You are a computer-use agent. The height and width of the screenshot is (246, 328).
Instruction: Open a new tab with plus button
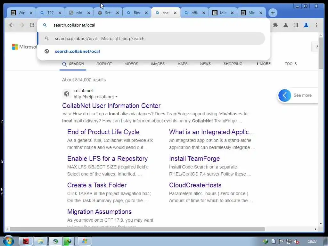(x=273, y=13)
